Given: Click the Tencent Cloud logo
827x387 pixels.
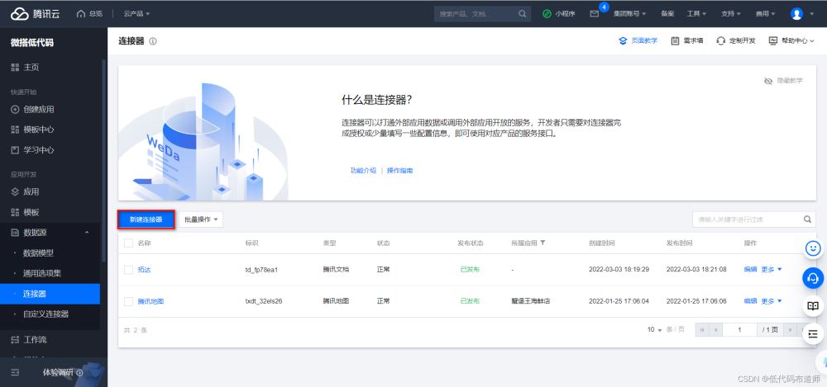Looking at the screenshot, I should tap(35, 14).
